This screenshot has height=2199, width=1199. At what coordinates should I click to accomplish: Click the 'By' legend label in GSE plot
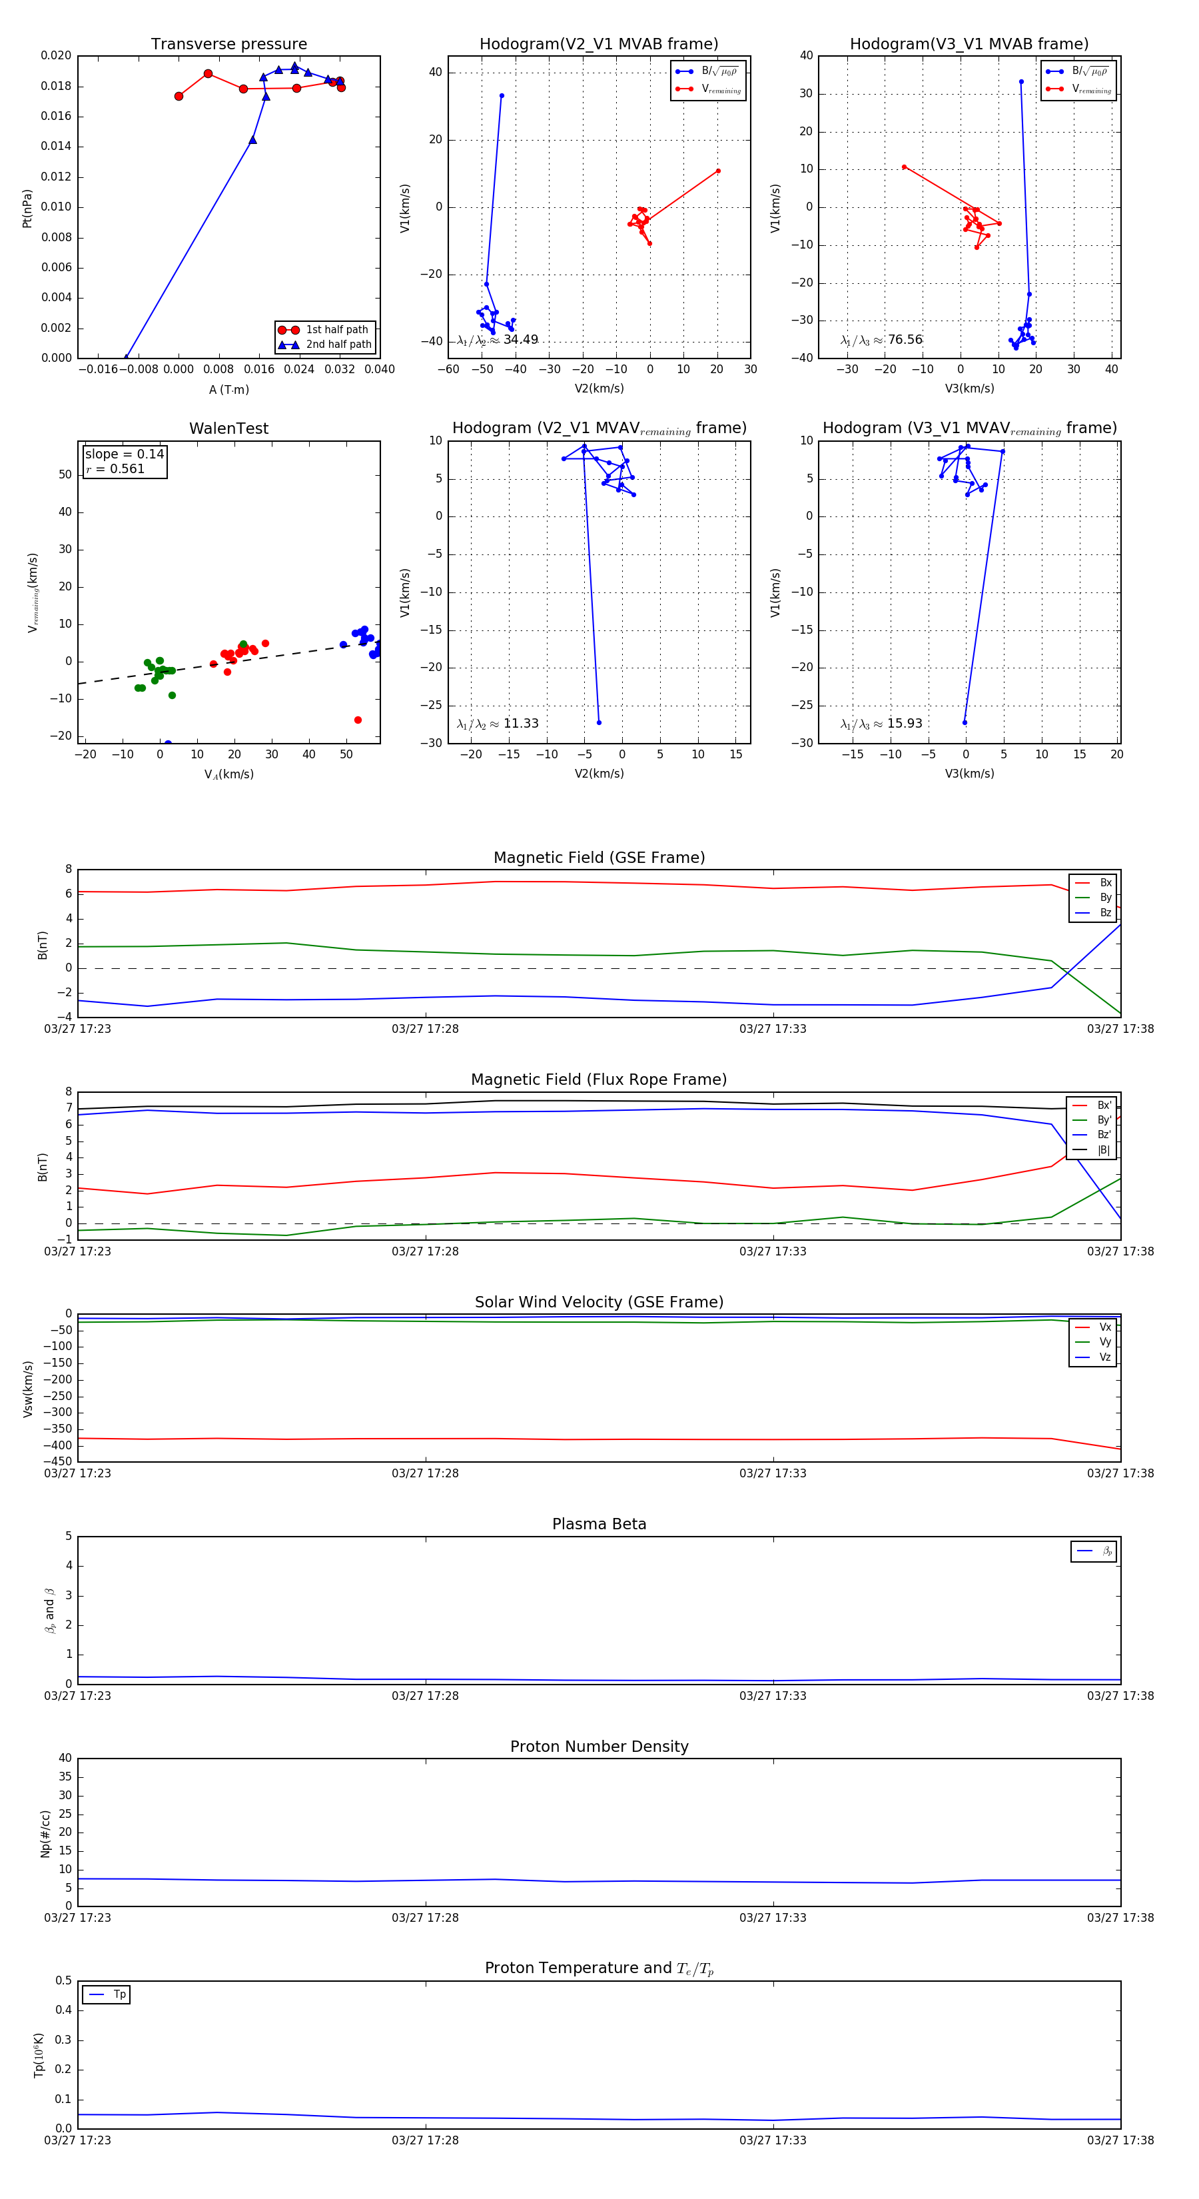pos(1105,898)
